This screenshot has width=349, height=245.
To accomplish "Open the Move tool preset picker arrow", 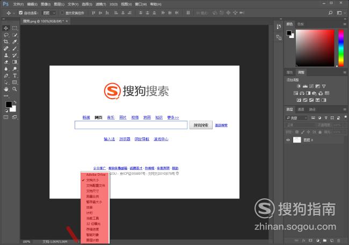I will point(13,13).
